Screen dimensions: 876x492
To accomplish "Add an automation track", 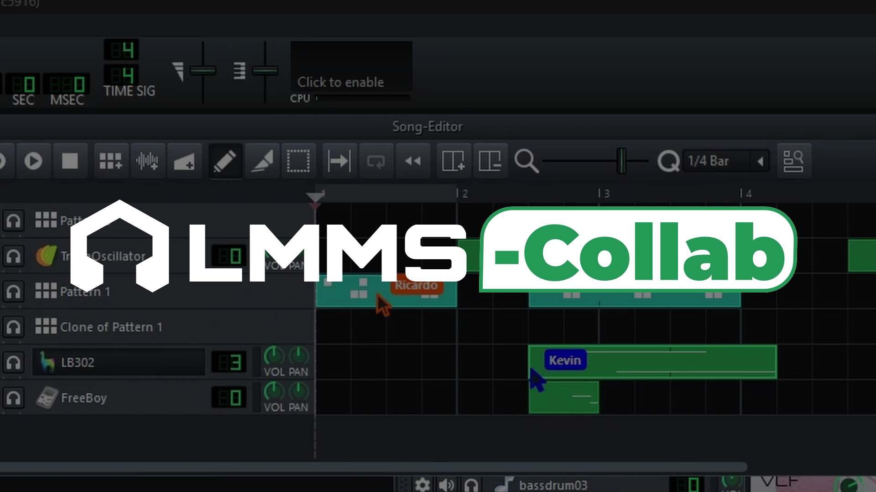I will (184, 161).
